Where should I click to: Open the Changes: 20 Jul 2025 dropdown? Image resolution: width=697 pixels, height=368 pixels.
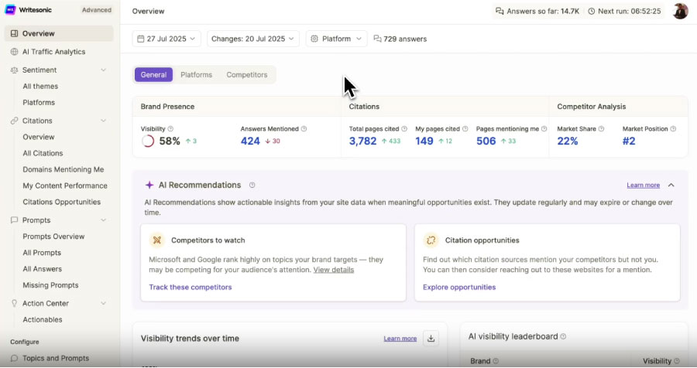254,39
